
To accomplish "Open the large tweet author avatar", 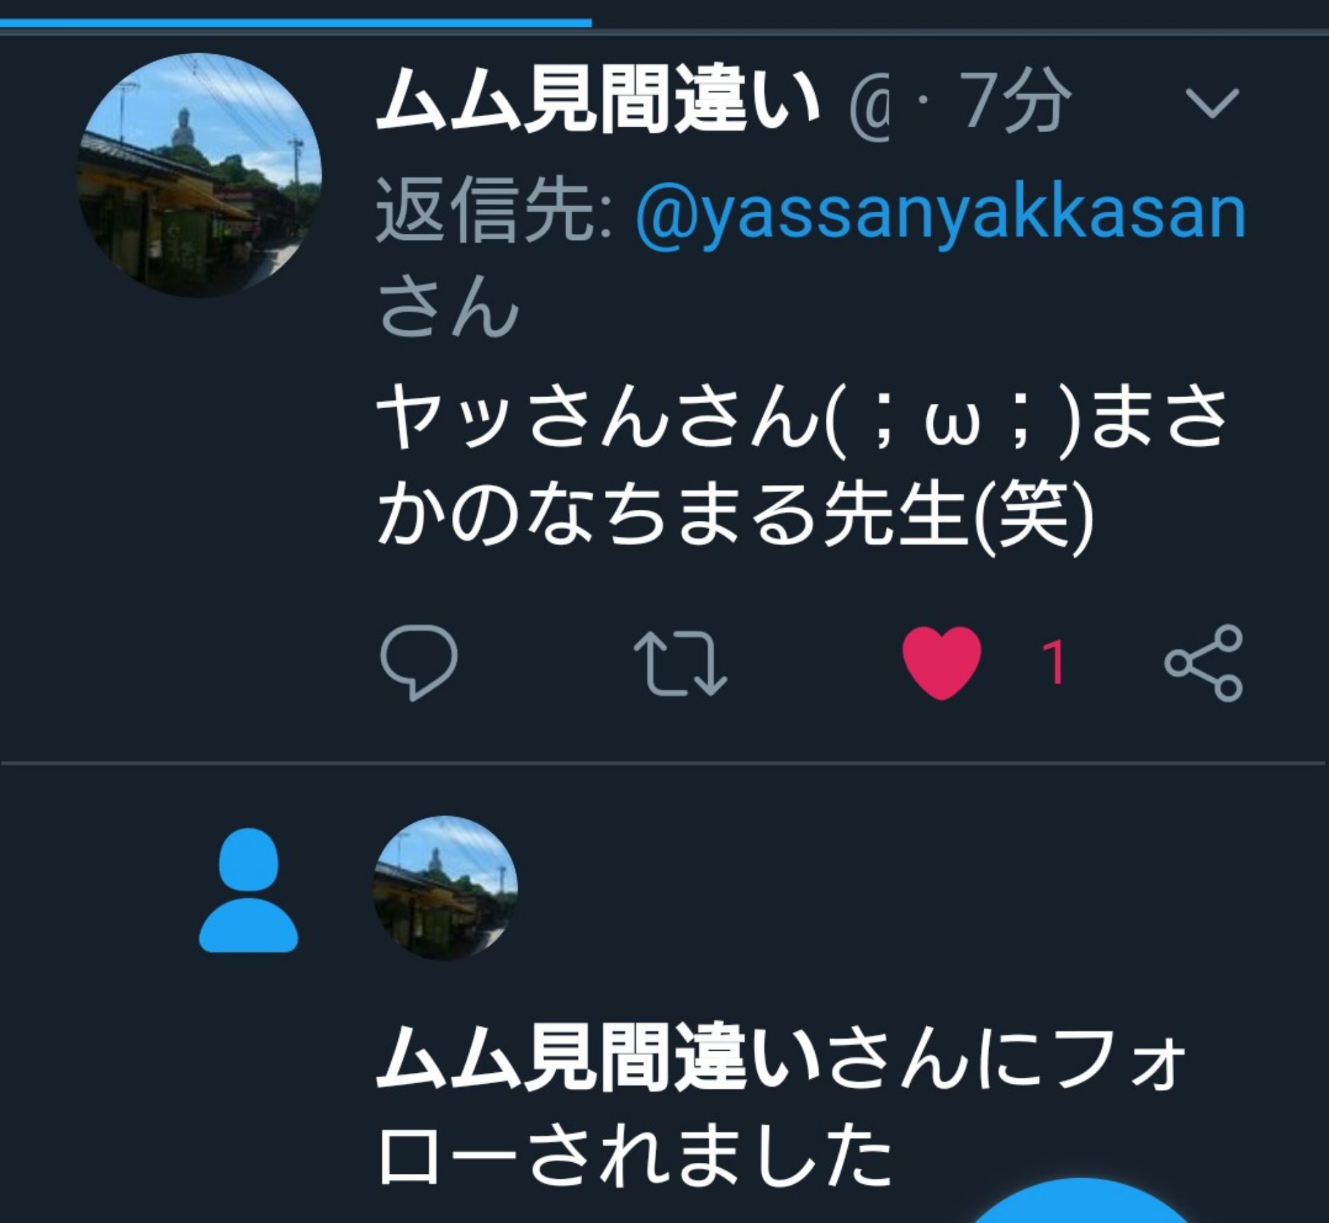I will [x=199, y=175].
